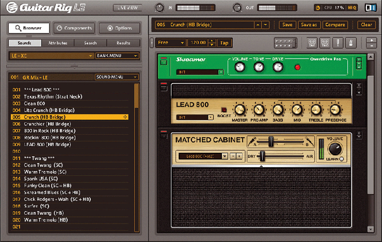The height and width of the screenshot is (242, 382).
Task: Open the BANK MENU dropdown
Action: [117, 56]
